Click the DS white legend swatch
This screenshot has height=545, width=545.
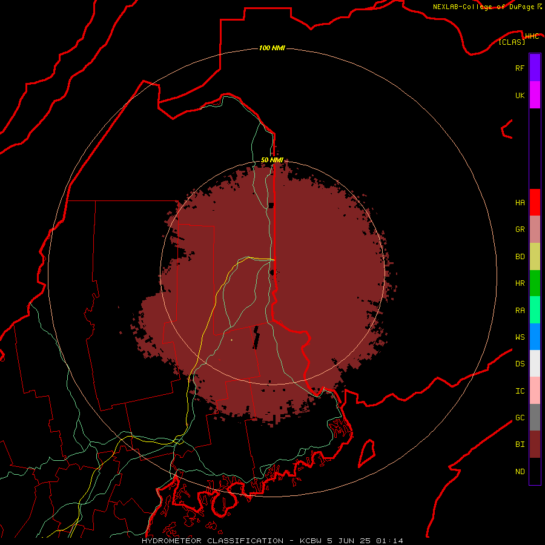535,363
